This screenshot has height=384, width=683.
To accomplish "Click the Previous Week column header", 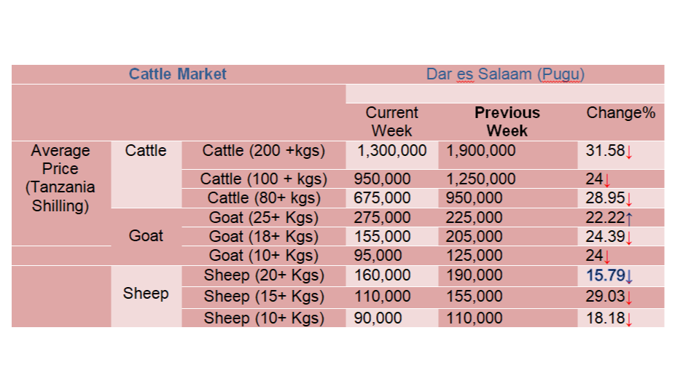I will pos(507,122).
